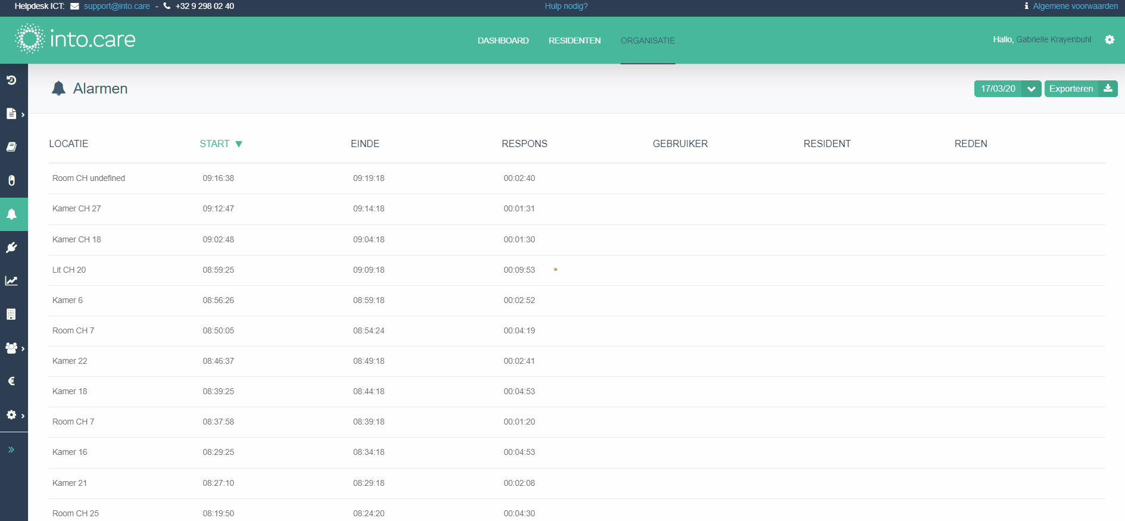The height and width of the screenshot is (521, 1125).
Task: Sort by the GEBRUIKER column header
Action: point(680,143)
